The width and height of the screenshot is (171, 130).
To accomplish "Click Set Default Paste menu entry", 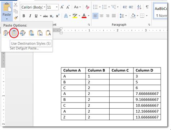I will (x=24, y=48).
